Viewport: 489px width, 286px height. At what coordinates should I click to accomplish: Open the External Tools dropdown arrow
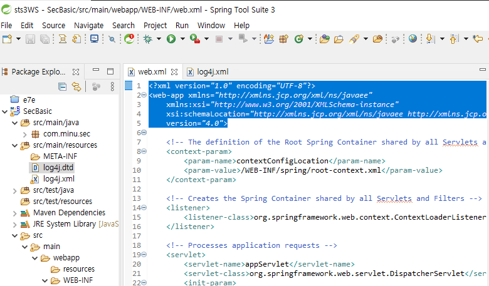206,39
